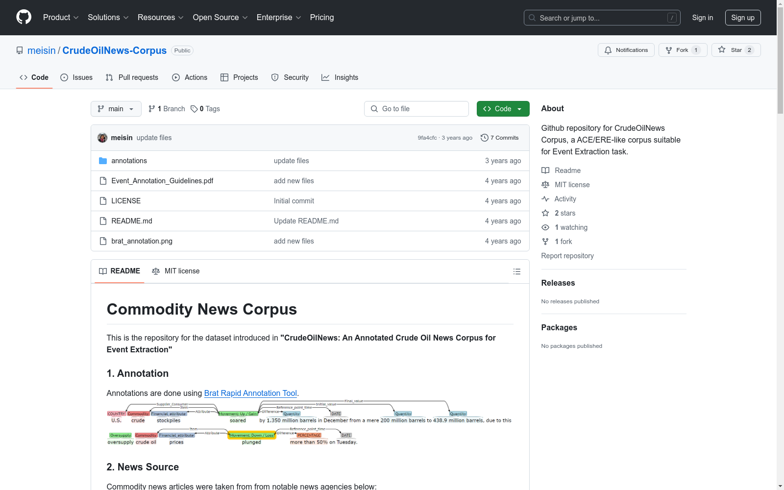Open the README outline list icon
Image resolution: width=784 pixels, height=490 pixels.
point(516,271)
